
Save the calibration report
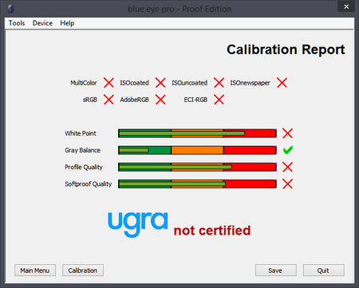pos(276,270)
